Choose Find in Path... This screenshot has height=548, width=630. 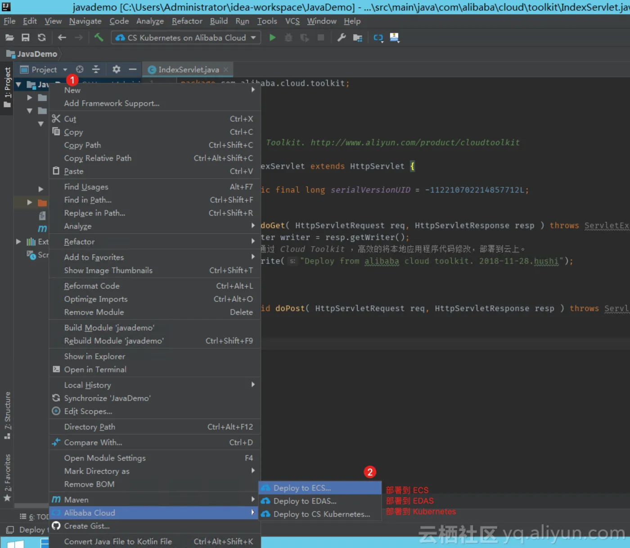[155, 200]
